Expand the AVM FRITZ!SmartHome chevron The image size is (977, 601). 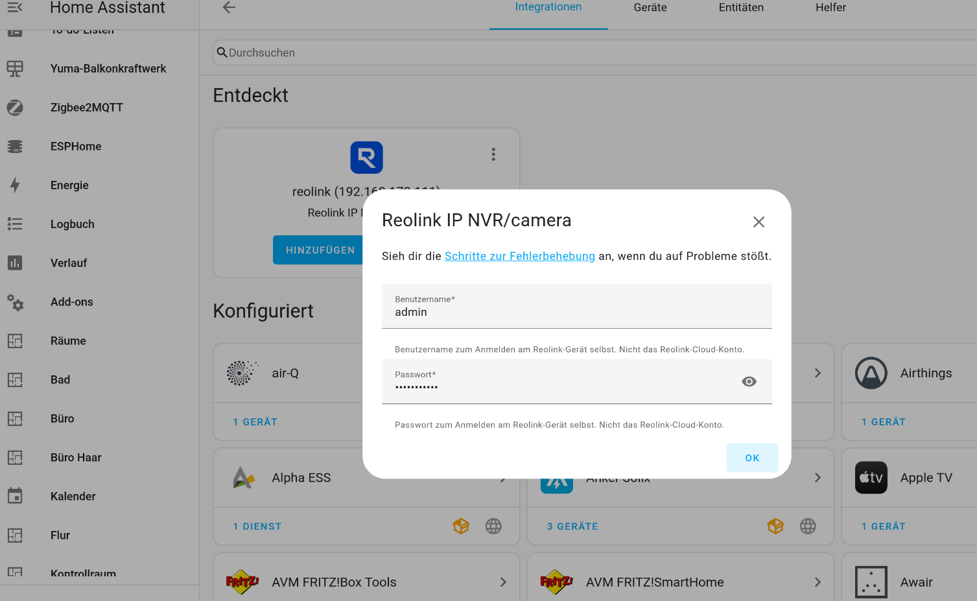click(818, 582)
